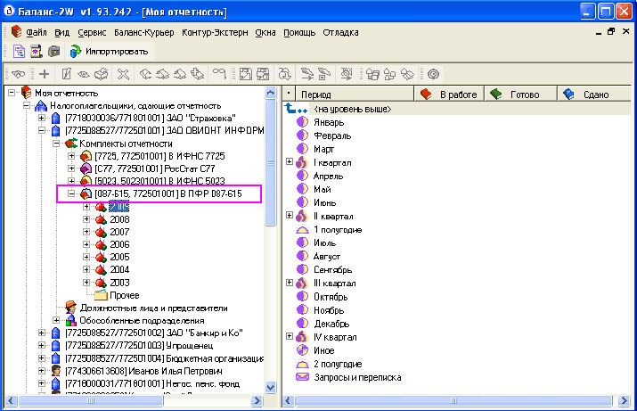Expand the IV квартал period
This screenshot has width=637, height=411.
coord(290,336)
